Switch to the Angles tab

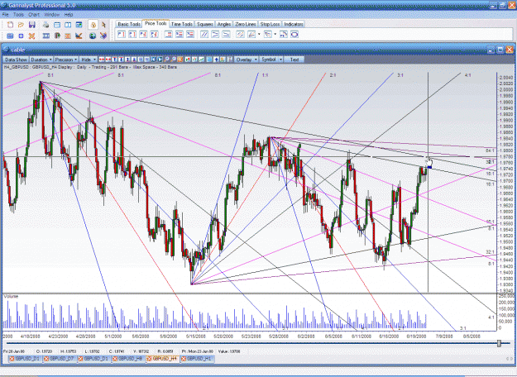pyautogui.click(x=224, y=24)
